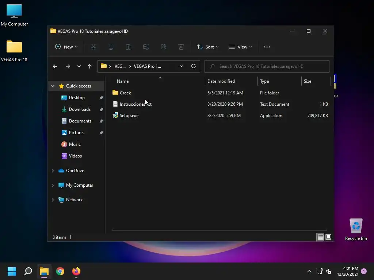Click File Explorer in the taskbar

click(x=44, y=271)
